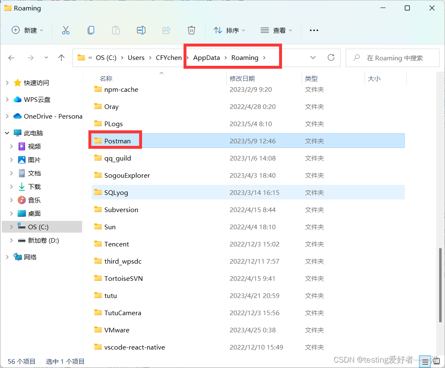
Task: Open the 查看 view dropdown
Action: [x=276, y=30]
